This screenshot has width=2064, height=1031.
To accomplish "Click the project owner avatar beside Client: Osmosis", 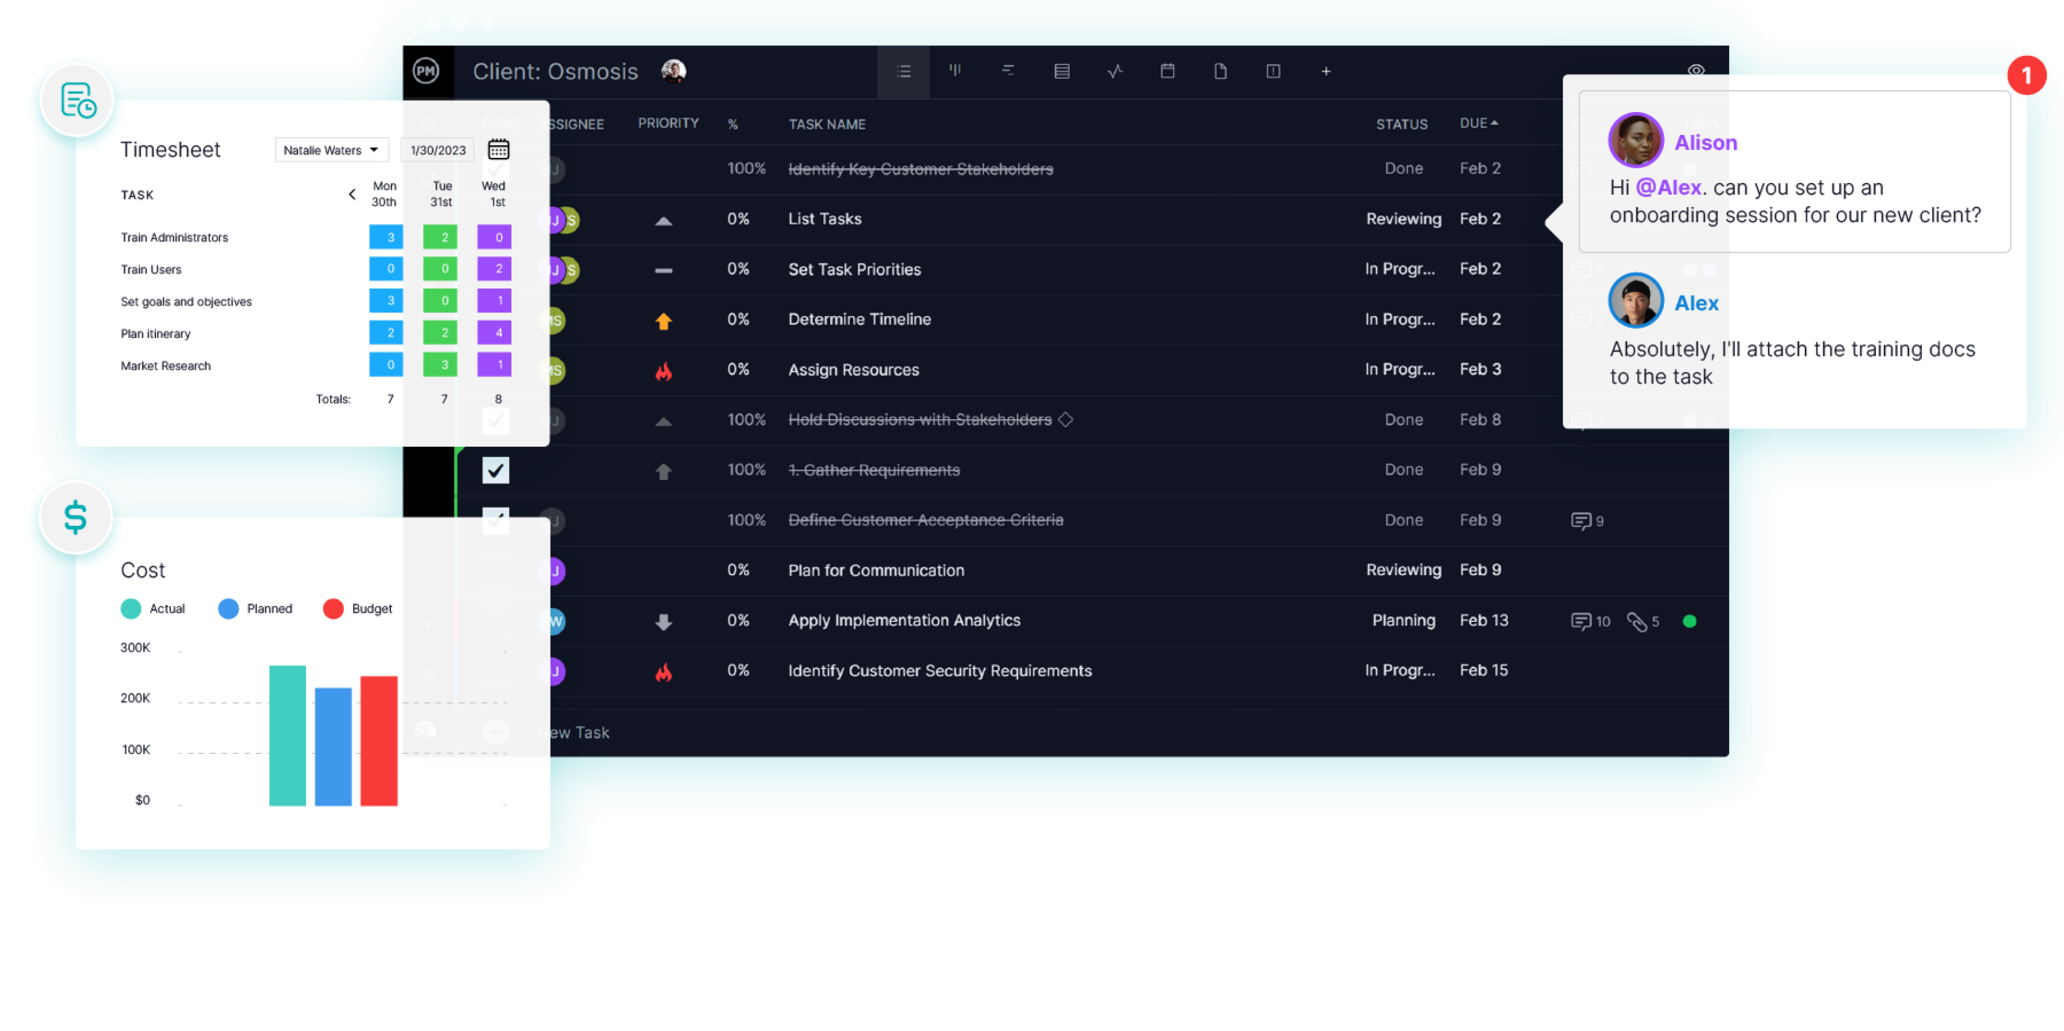I will pos(673,70).
